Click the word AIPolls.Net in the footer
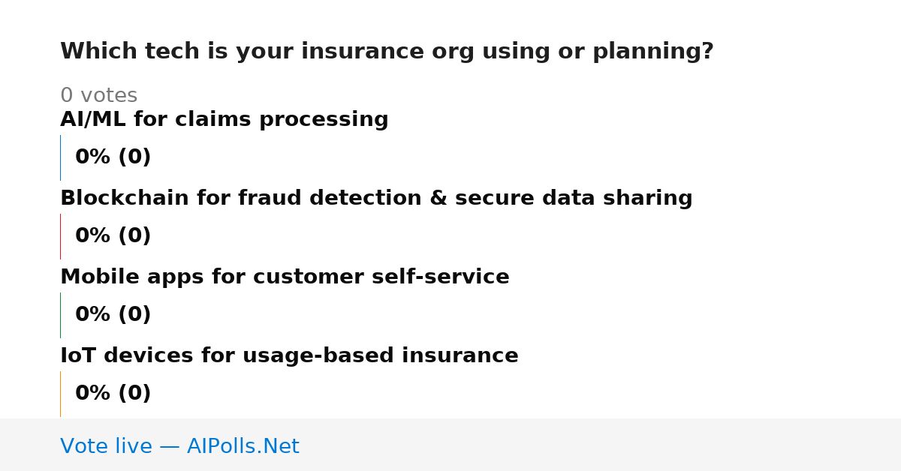 click(243, 447)
